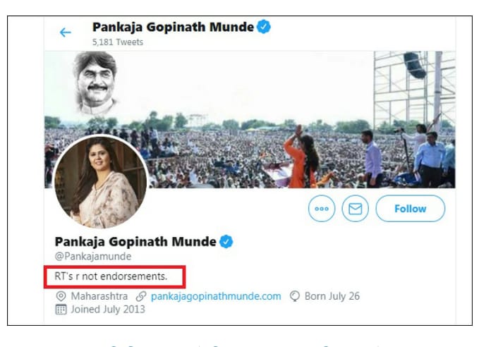The width and height of the screenshot is (479, 347).
Task: Click the location pin icon
Action: pyautogui.click(x=61, y=296)
